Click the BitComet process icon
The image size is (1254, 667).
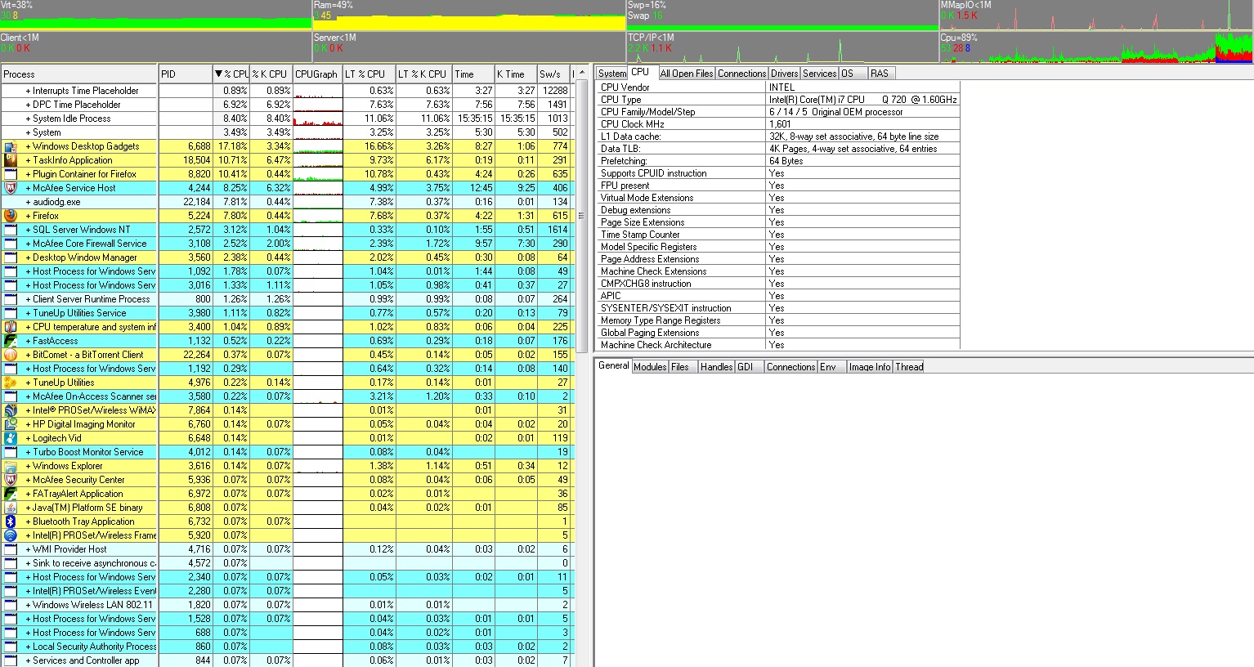(x=11, y=355)
